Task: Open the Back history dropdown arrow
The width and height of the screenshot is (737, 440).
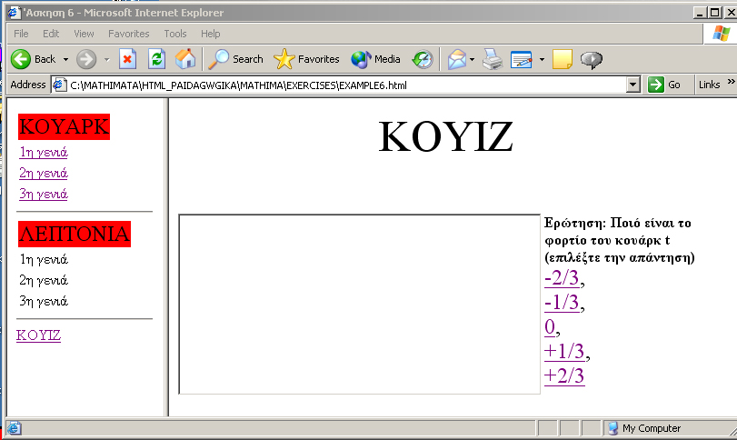Action: point(65,59)
